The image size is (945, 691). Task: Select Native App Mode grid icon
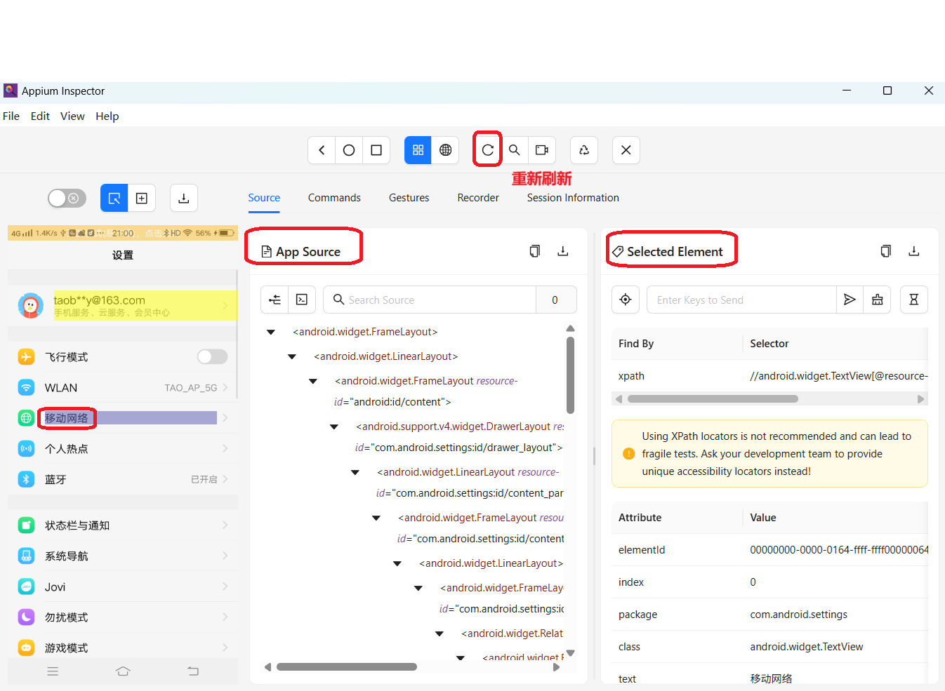418,150
